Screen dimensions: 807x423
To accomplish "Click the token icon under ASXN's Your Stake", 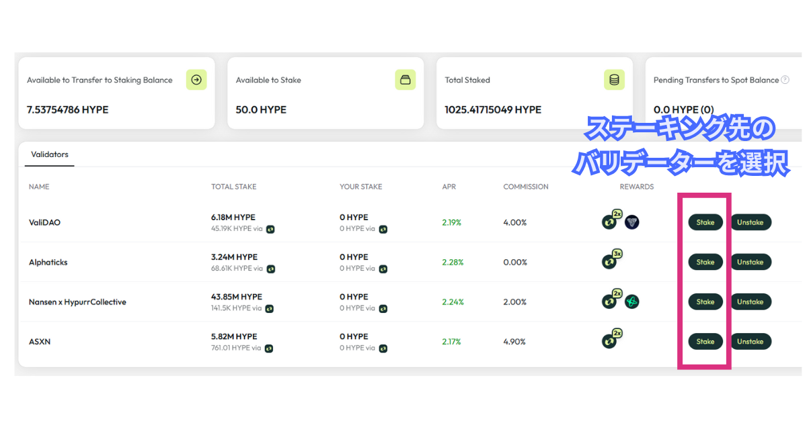I will [x=383, y=348].
